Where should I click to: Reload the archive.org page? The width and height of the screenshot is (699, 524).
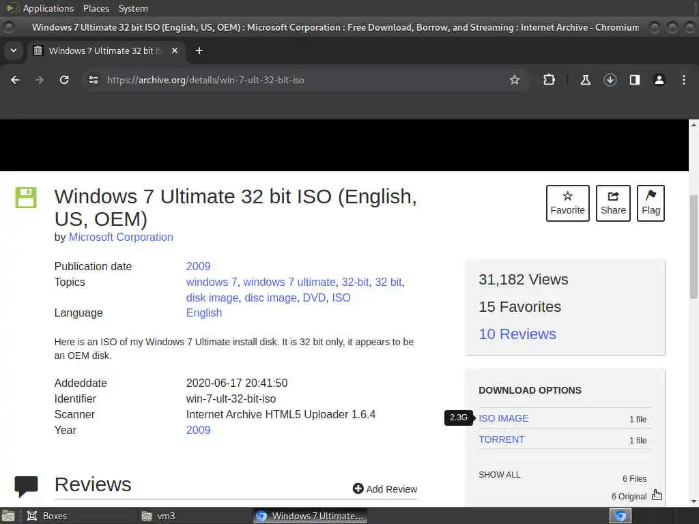click(64, 80)
